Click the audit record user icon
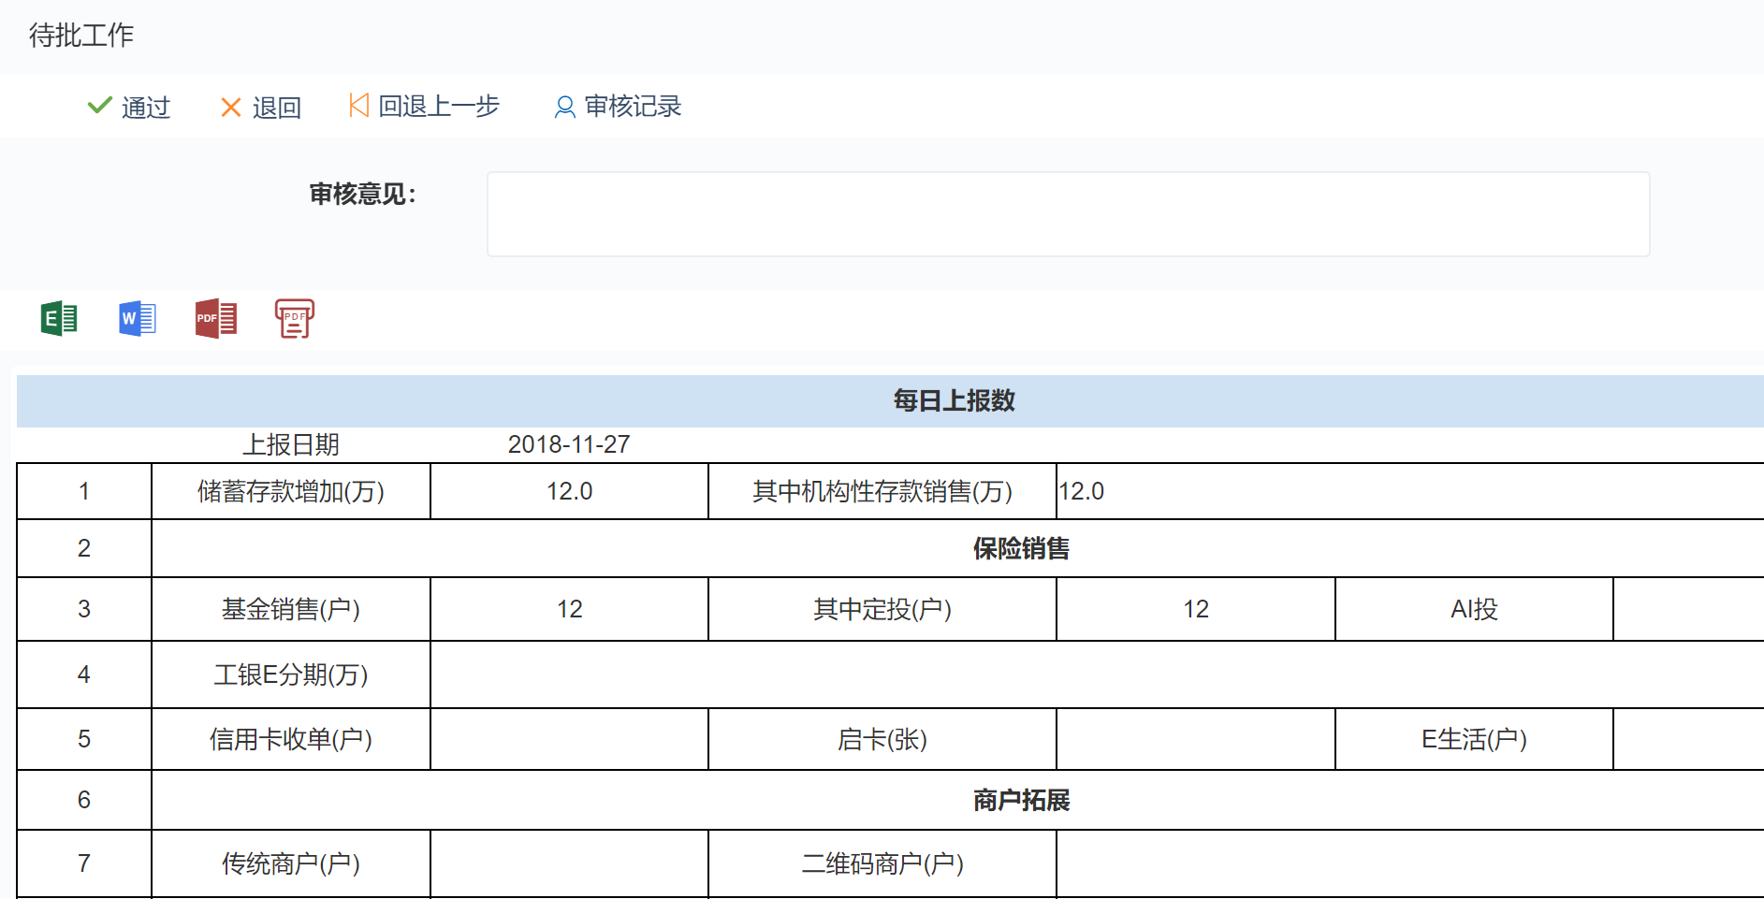 click(564, 108)
